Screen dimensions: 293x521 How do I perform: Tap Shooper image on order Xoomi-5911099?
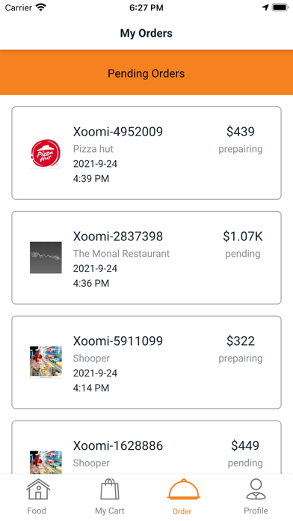pos(46,362)
